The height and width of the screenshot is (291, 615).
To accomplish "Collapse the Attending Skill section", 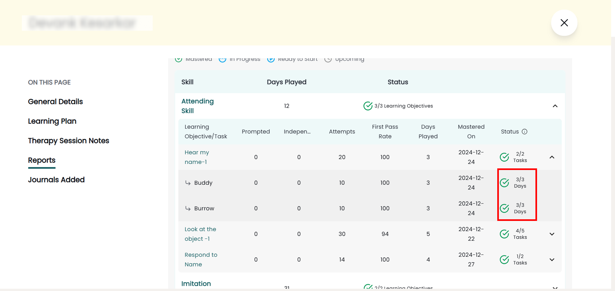I will coord(555,106).
